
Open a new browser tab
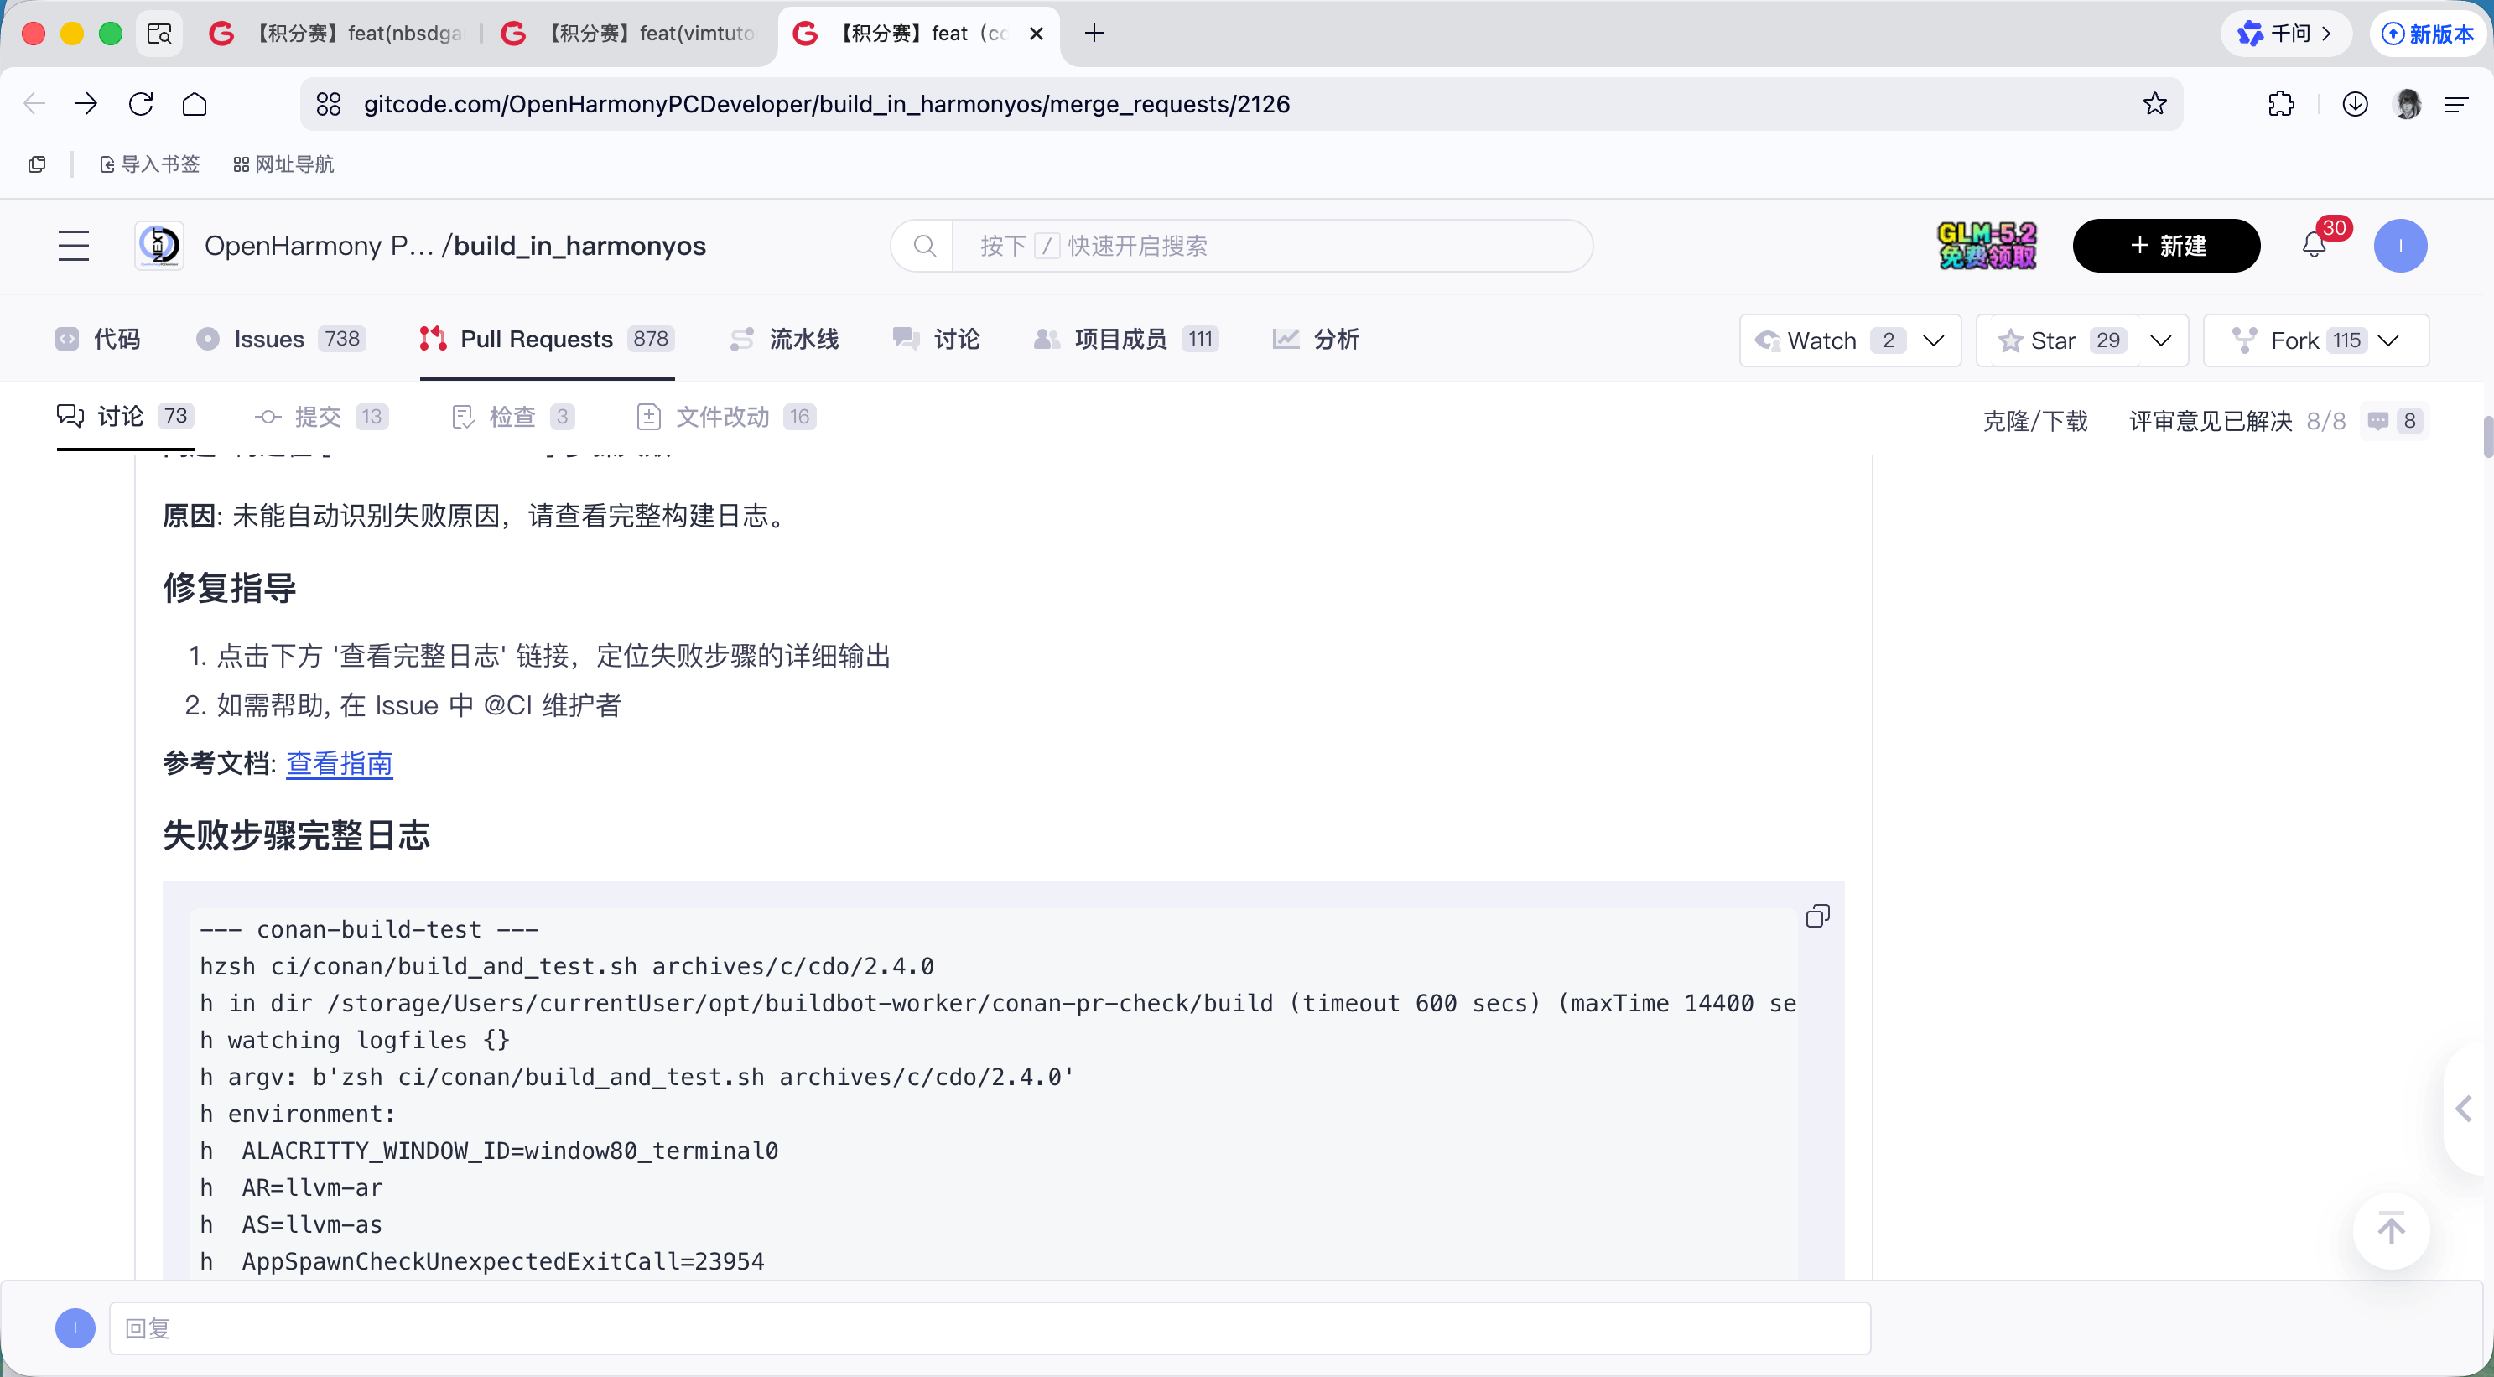click(1094, 34)
